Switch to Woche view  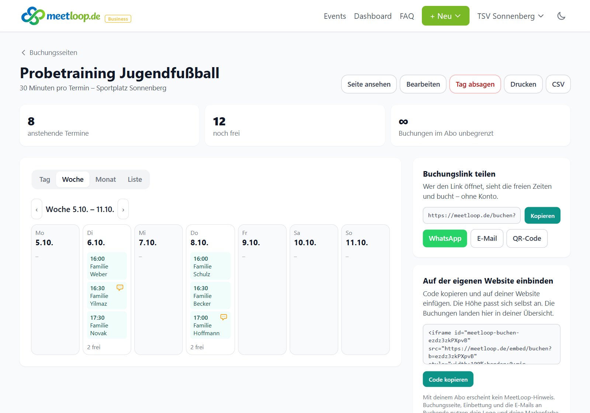73,180
